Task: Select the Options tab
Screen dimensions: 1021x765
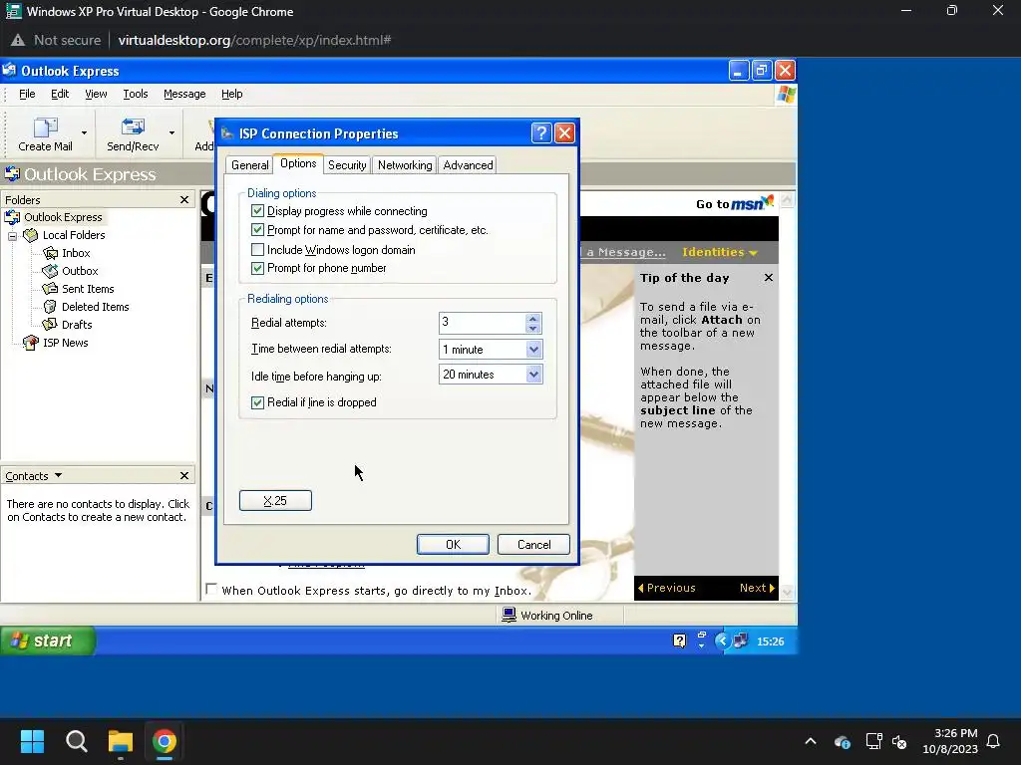Action: pos(298,163)
